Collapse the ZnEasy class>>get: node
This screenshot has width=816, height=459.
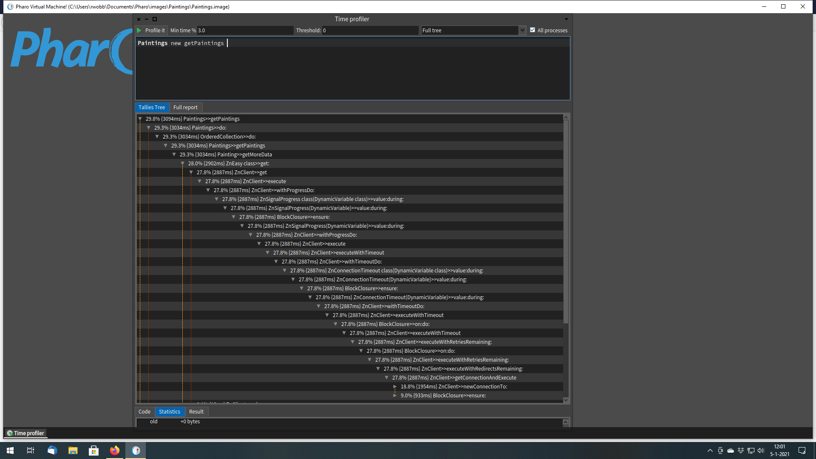point(183,163)
